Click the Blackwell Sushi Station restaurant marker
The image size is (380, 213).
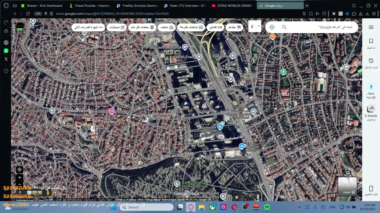[x=273, y=36]
